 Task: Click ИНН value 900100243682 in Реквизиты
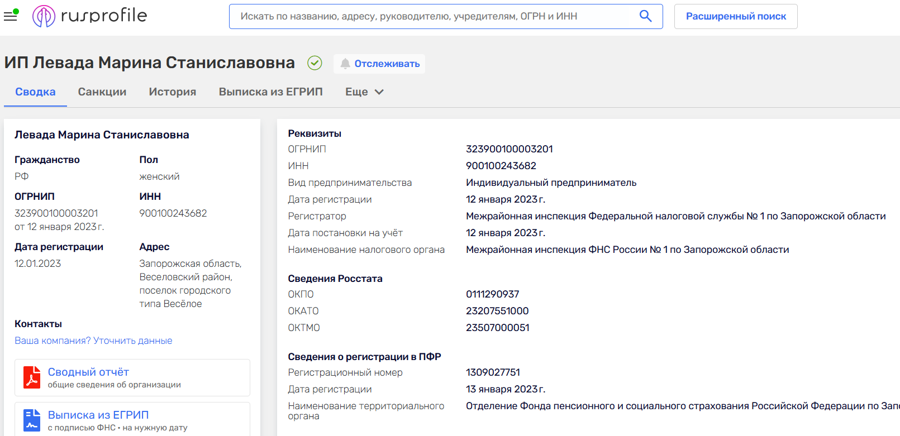(x=501, y=166)
